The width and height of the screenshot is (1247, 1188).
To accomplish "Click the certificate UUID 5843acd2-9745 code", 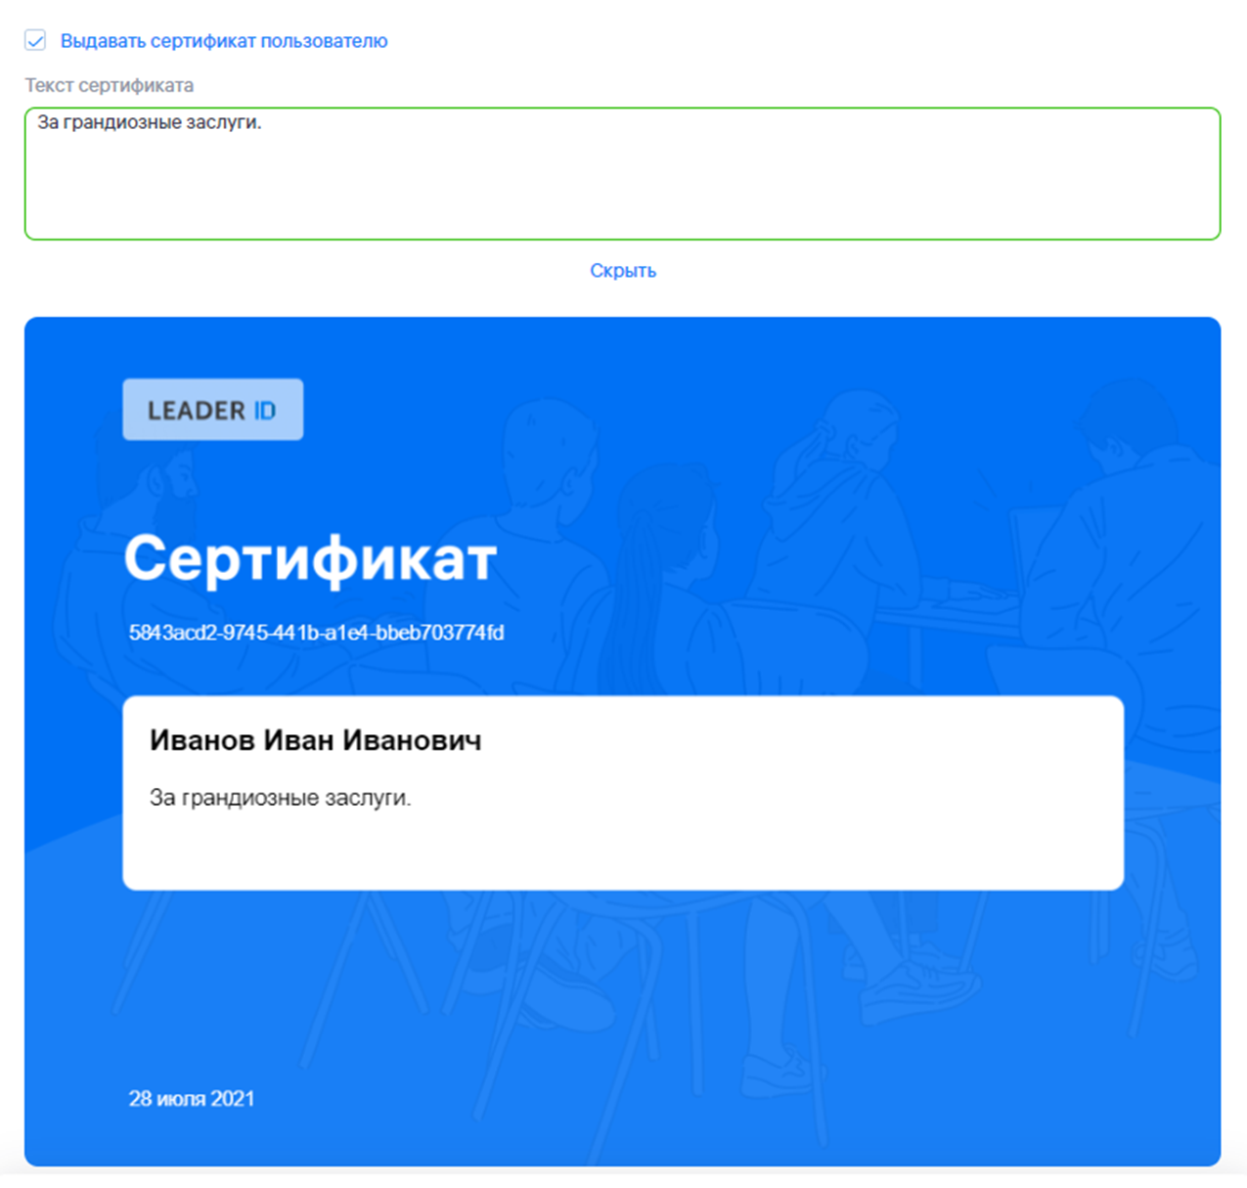I will [316, 633].
